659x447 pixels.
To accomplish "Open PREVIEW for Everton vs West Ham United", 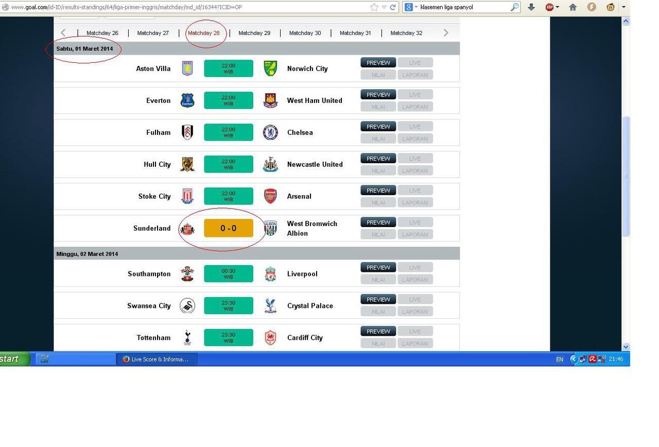I will 378,95.
